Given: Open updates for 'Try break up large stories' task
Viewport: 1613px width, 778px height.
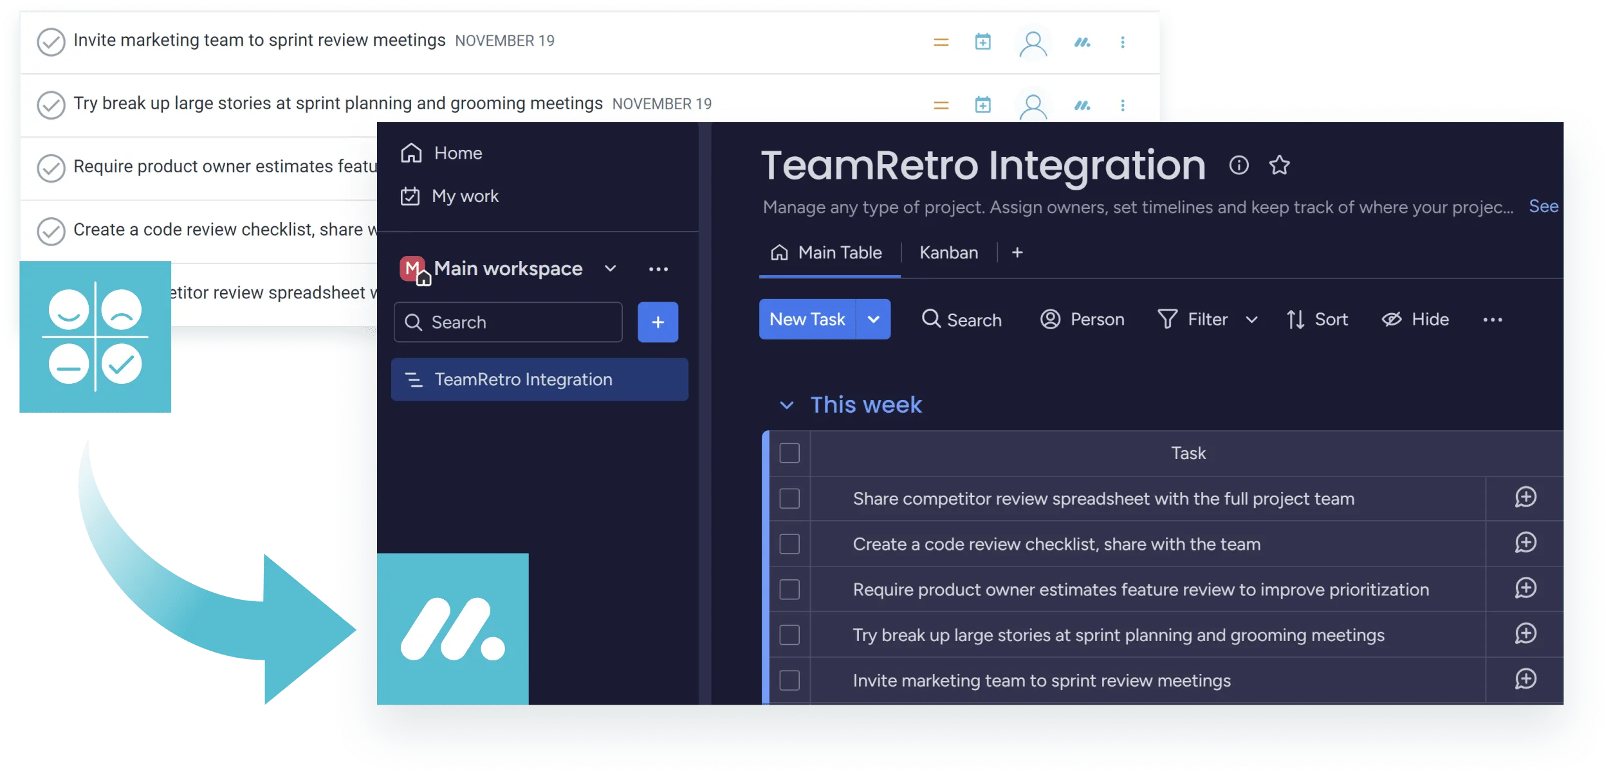Looking at the screenshot, I should (x=1525, y=634).
